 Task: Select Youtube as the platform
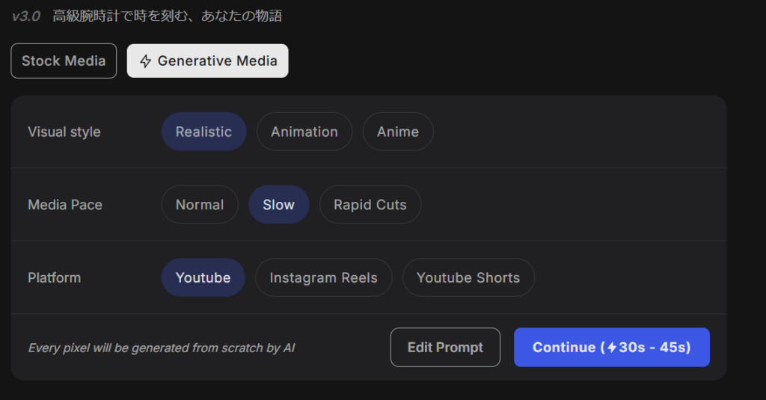[203, 277]
